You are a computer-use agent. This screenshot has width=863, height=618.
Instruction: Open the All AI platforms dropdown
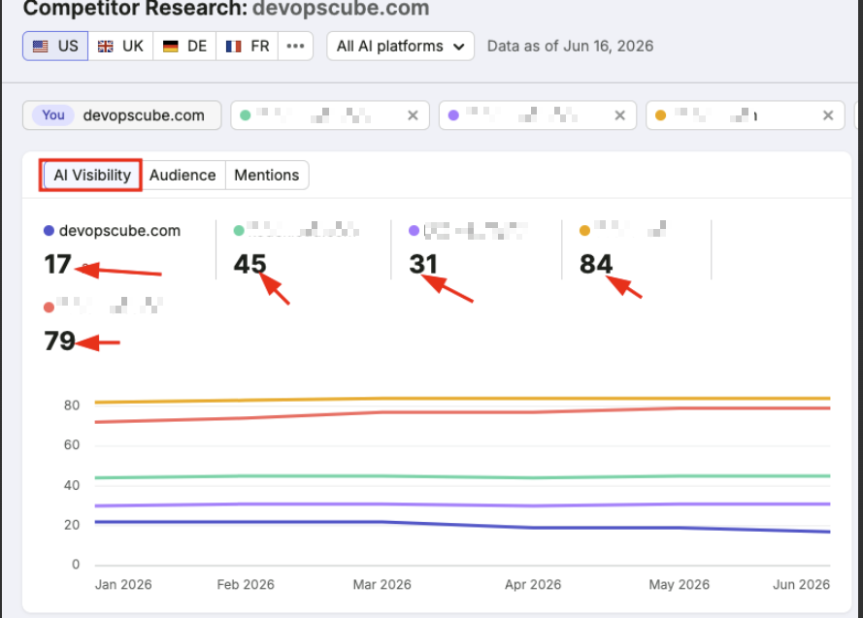[400, 47]
